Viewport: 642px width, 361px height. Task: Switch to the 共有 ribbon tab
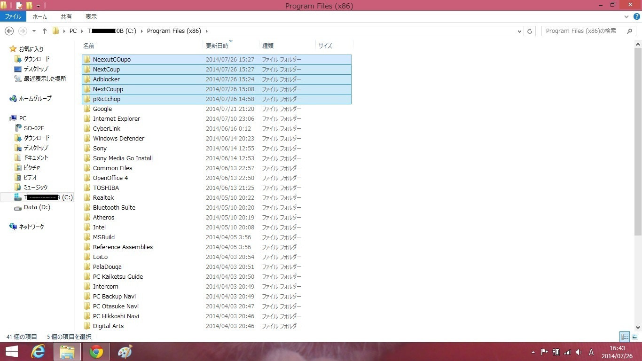pos(66,16)
